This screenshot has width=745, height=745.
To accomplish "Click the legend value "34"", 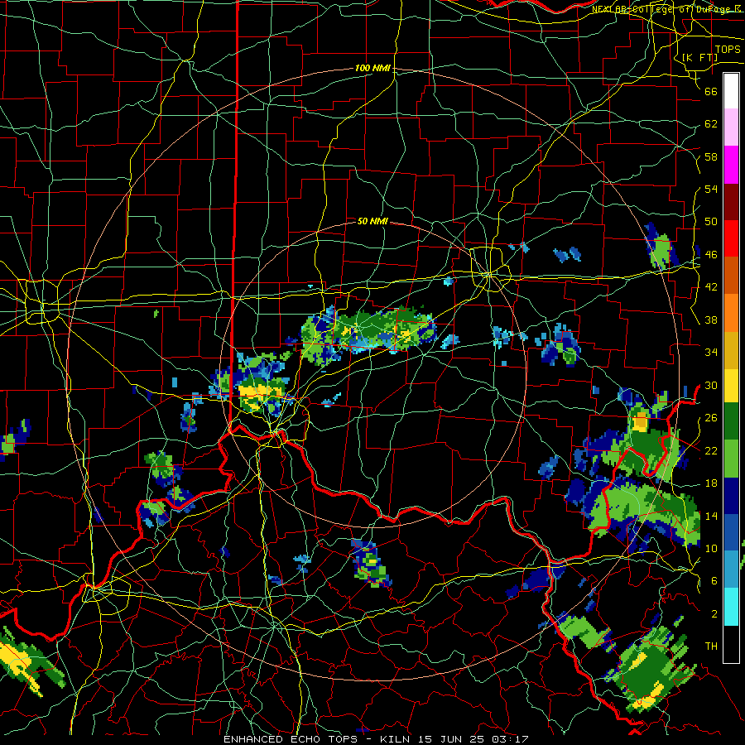I will coord(711,352).
